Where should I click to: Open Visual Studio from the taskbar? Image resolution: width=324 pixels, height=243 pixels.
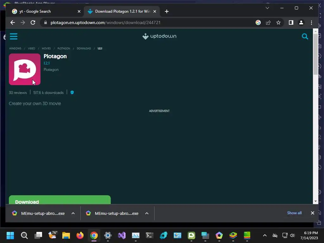tap(122, 235)
